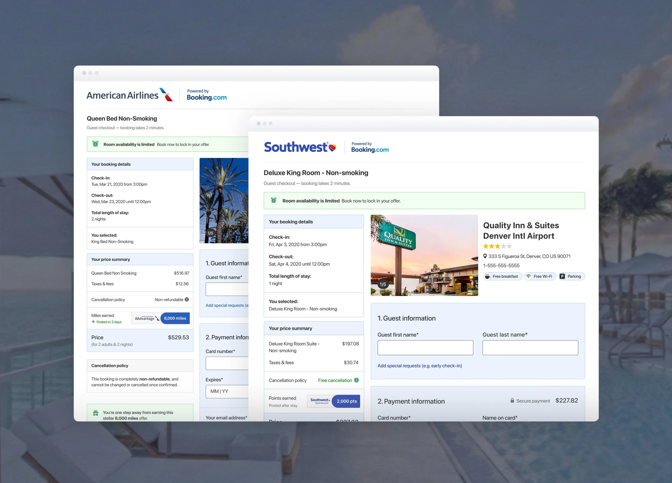Open Add special requests (e.g. early check-in) link
Viewport: 672px width, 483px height.
(419, 366)
